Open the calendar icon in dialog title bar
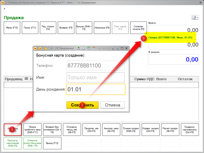This screenshot has height=153, width=204. coord(94,48)
